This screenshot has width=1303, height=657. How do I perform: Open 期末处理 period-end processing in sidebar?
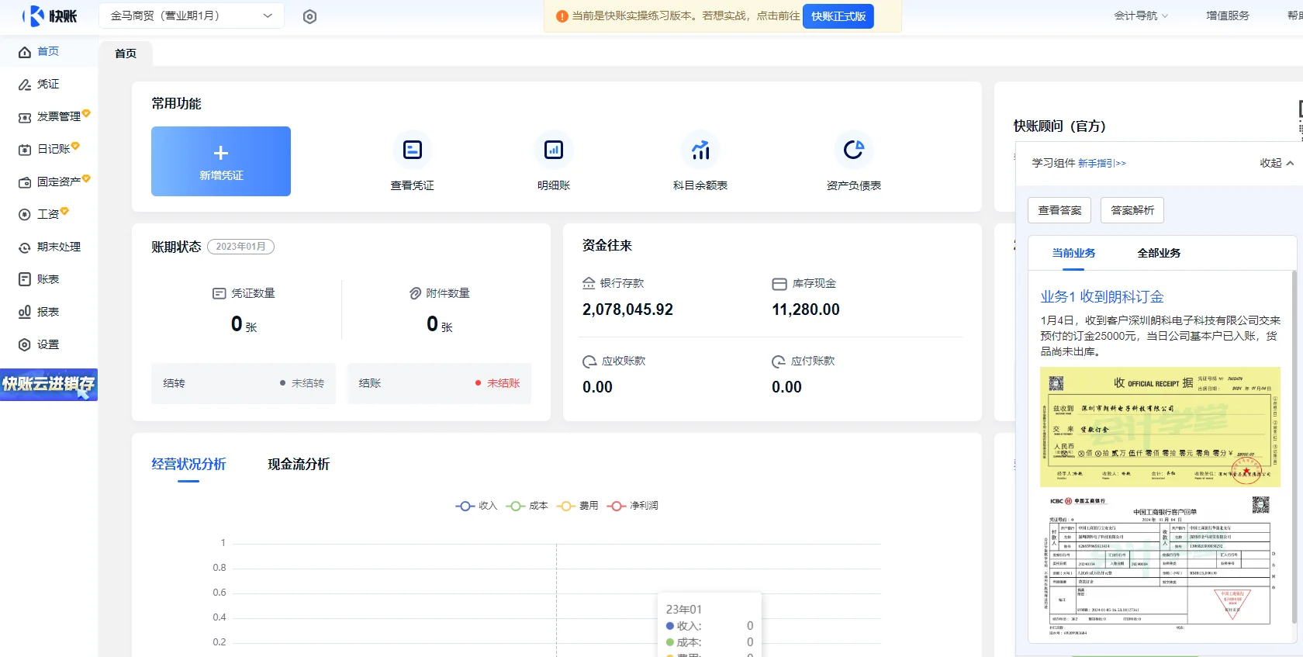[x=48, y=247]
